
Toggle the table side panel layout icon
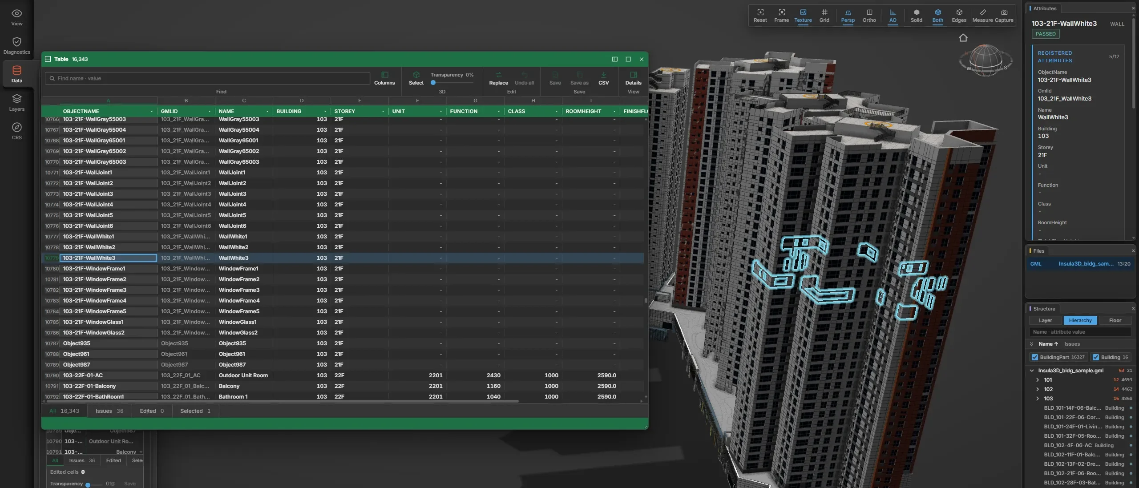614,59
